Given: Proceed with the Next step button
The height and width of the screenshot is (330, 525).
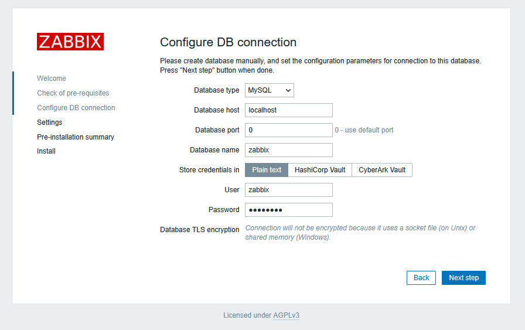Looking at the screenshot, I should pos(463,278).
